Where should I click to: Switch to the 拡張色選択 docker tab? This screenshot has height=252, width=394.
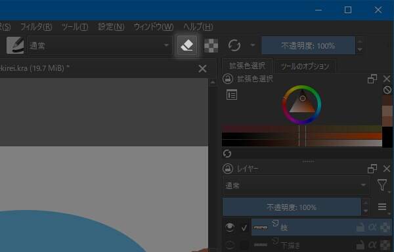pyautogui.click(x=247, y=66)
